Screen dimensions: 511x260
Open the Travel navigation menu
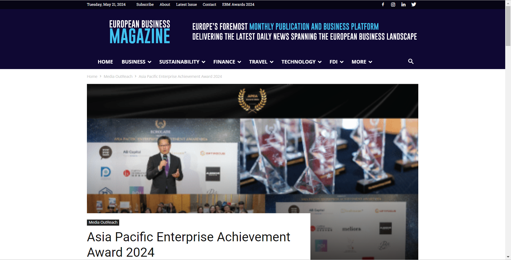[x=261, y=62]
